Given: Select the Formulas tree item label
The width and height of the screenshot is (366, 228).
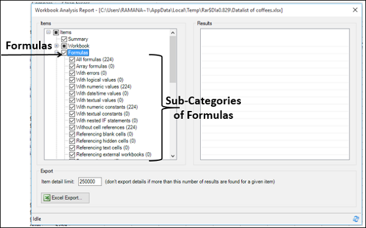Looking at the screenshot, I should (78, 53).
